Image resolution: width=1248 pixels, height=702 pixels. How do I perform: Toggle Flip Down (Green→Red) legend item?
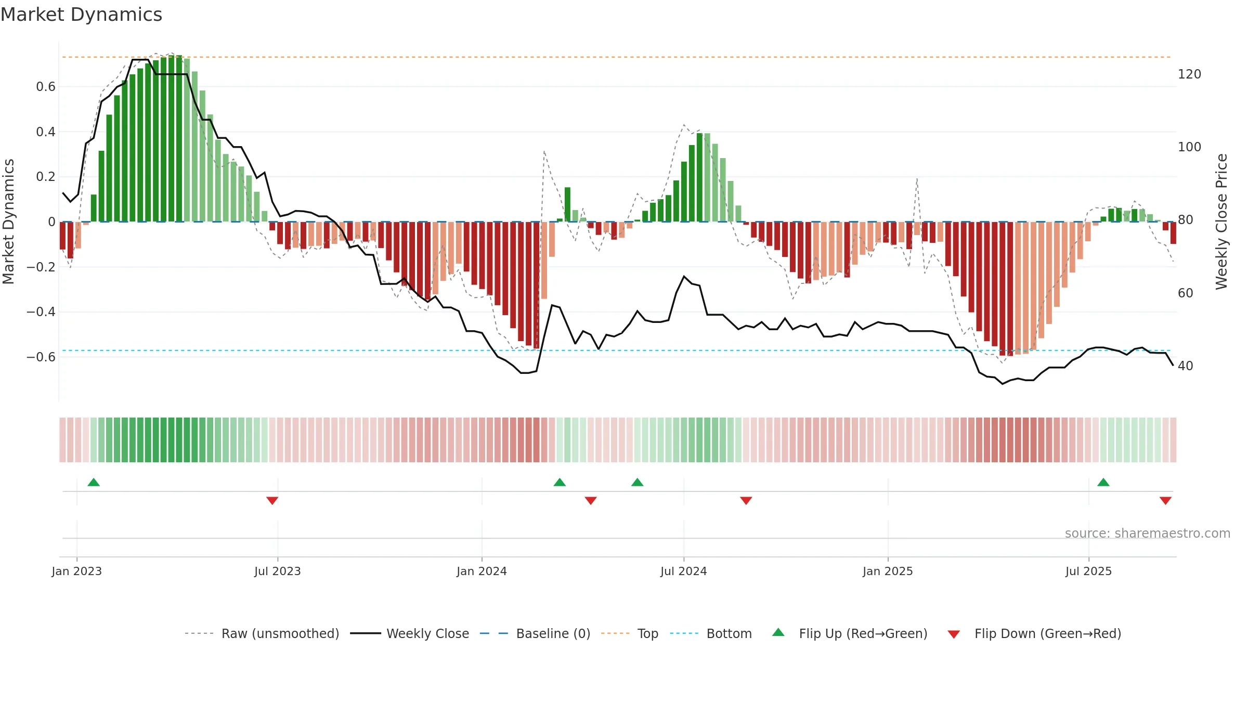[1034, 633]
